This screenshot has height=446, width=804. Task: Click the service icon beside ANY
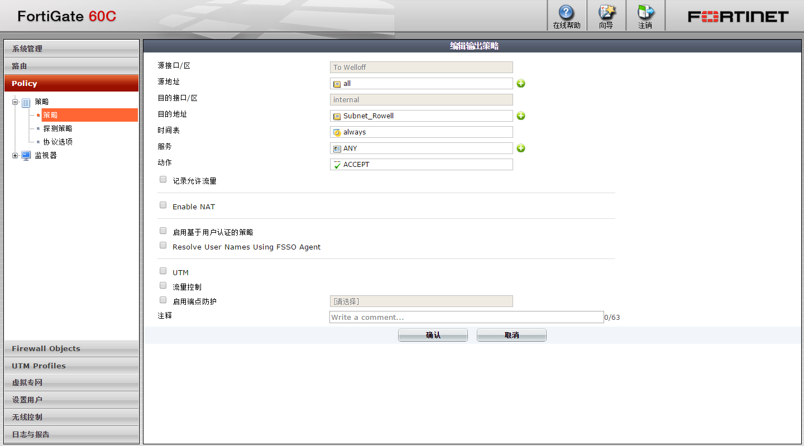pyautogui.click(x=337, y=149)
